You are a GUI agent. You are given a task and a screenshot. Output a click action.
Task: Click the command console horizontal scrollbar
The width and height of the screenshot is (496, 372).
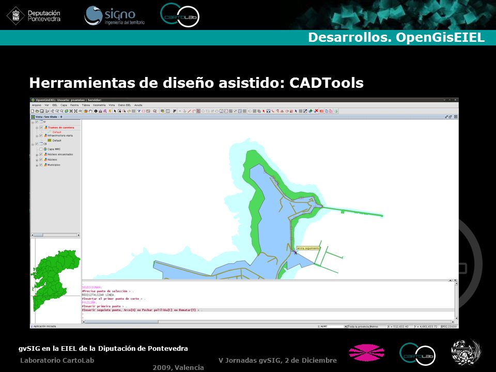269,322
